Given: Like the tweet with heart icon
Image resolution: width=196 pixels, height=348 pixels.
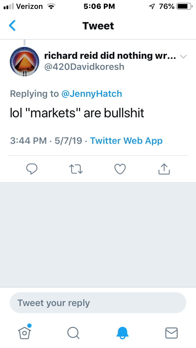Looking at the screenshot, I should 120,169.
